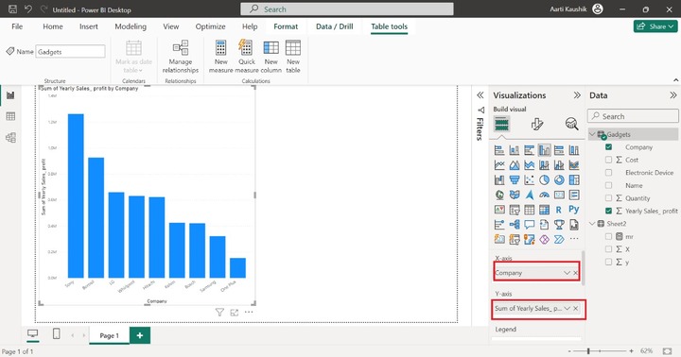Open Focus mode for the chart
The height and width of the screenshot is (357, 681).
235,313
